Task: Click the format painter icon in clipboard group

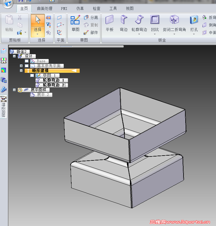Action: [20, 33]
